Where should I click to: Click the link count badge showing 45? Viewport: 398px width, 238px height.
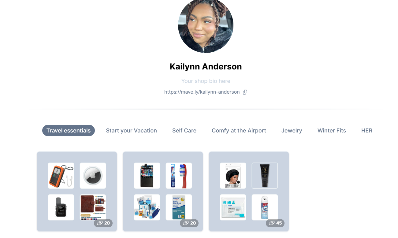275,223
